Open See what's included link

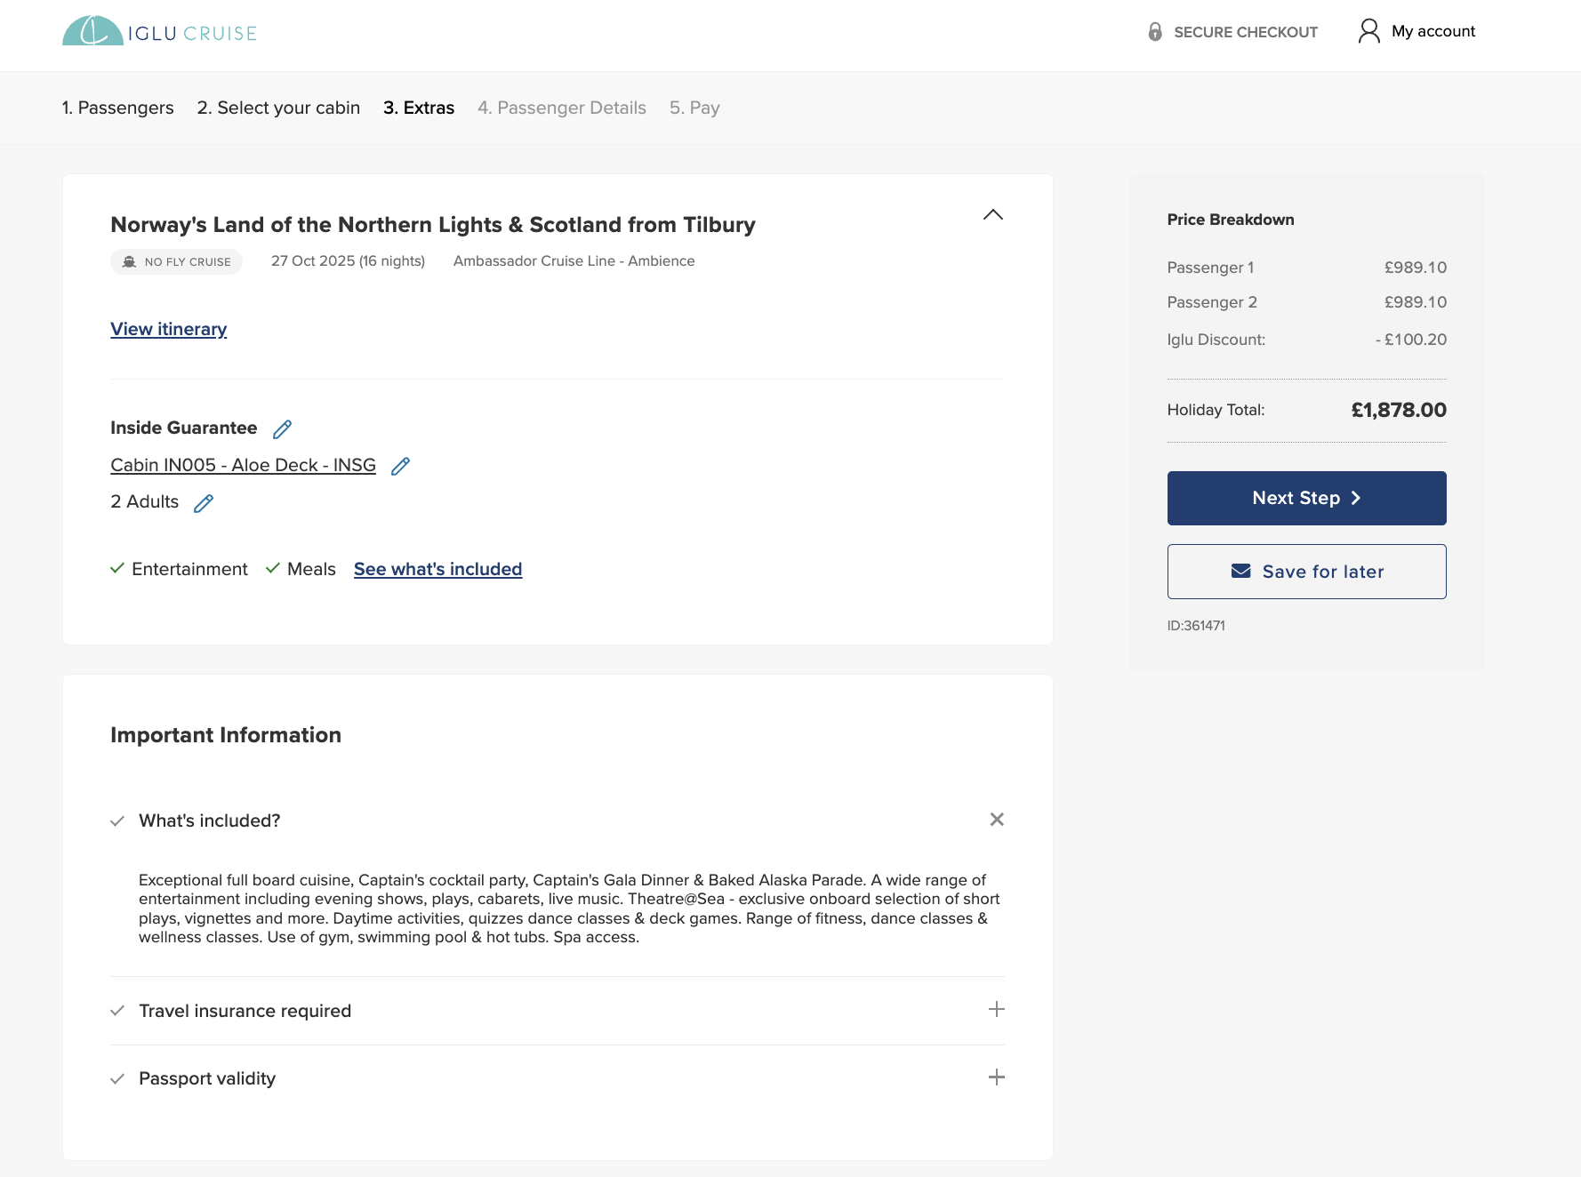(437, 569)
